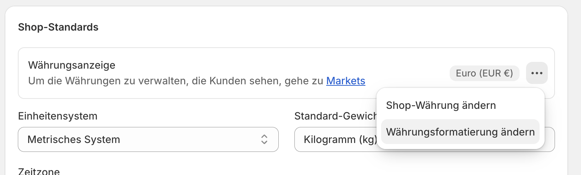
Task: Select 'Shop-Währung ändern' from the menu
Action: tap(441, 105)
